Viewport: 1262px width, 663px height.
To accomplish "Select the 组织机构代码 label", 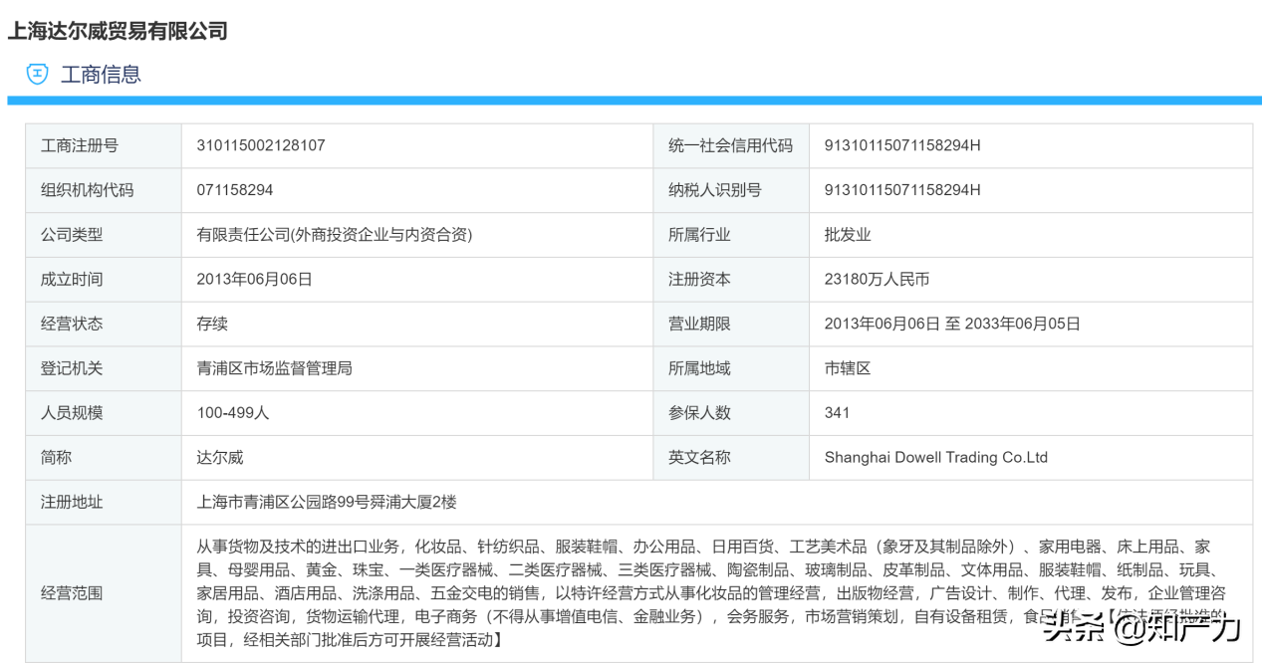I will tap(87, 190).
